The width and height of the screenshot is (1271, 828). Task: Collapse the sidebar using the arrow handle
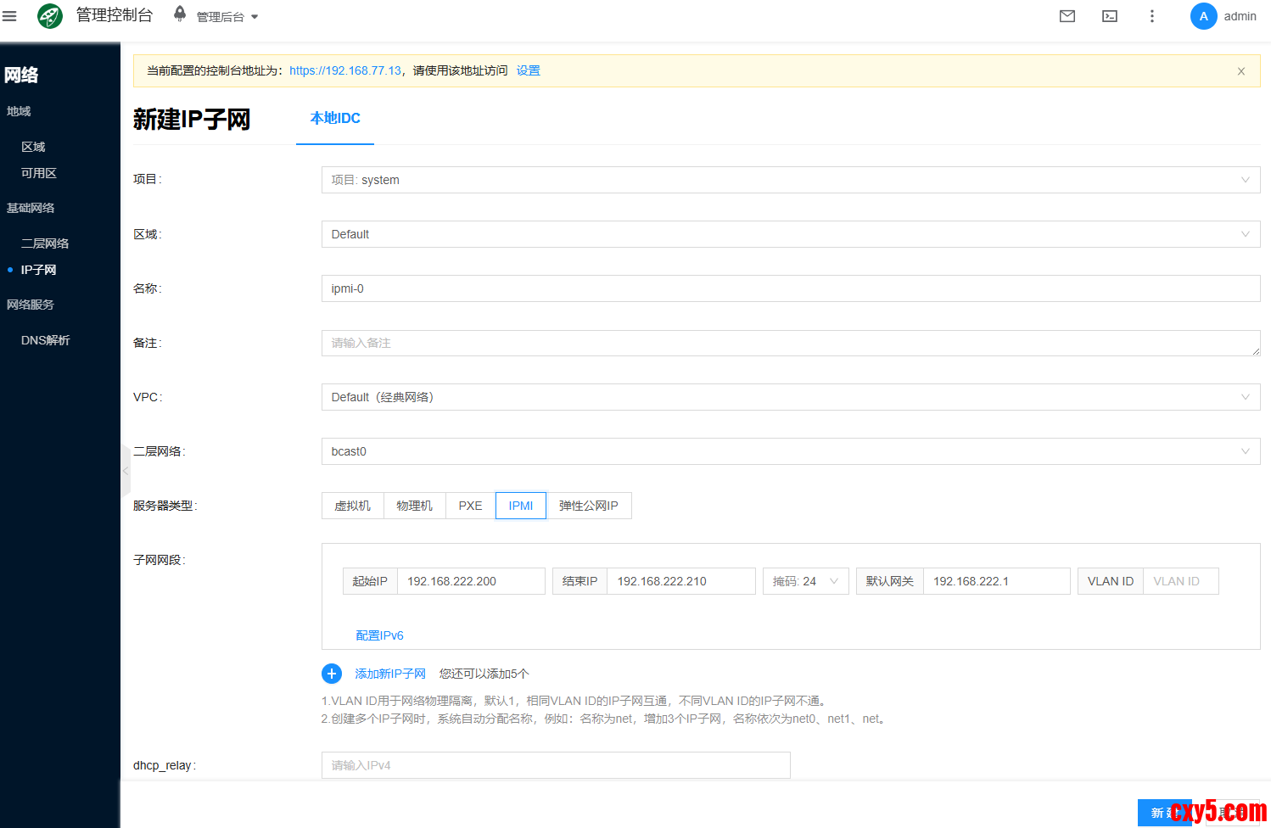pyautogui.click(x=126, y=470)
